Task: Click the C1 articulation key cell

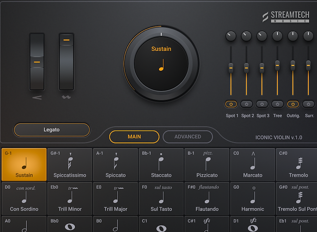Action: coord(161,224)
